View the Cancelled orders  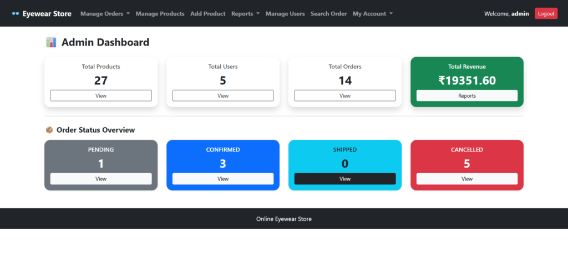[x=467, y=179]
